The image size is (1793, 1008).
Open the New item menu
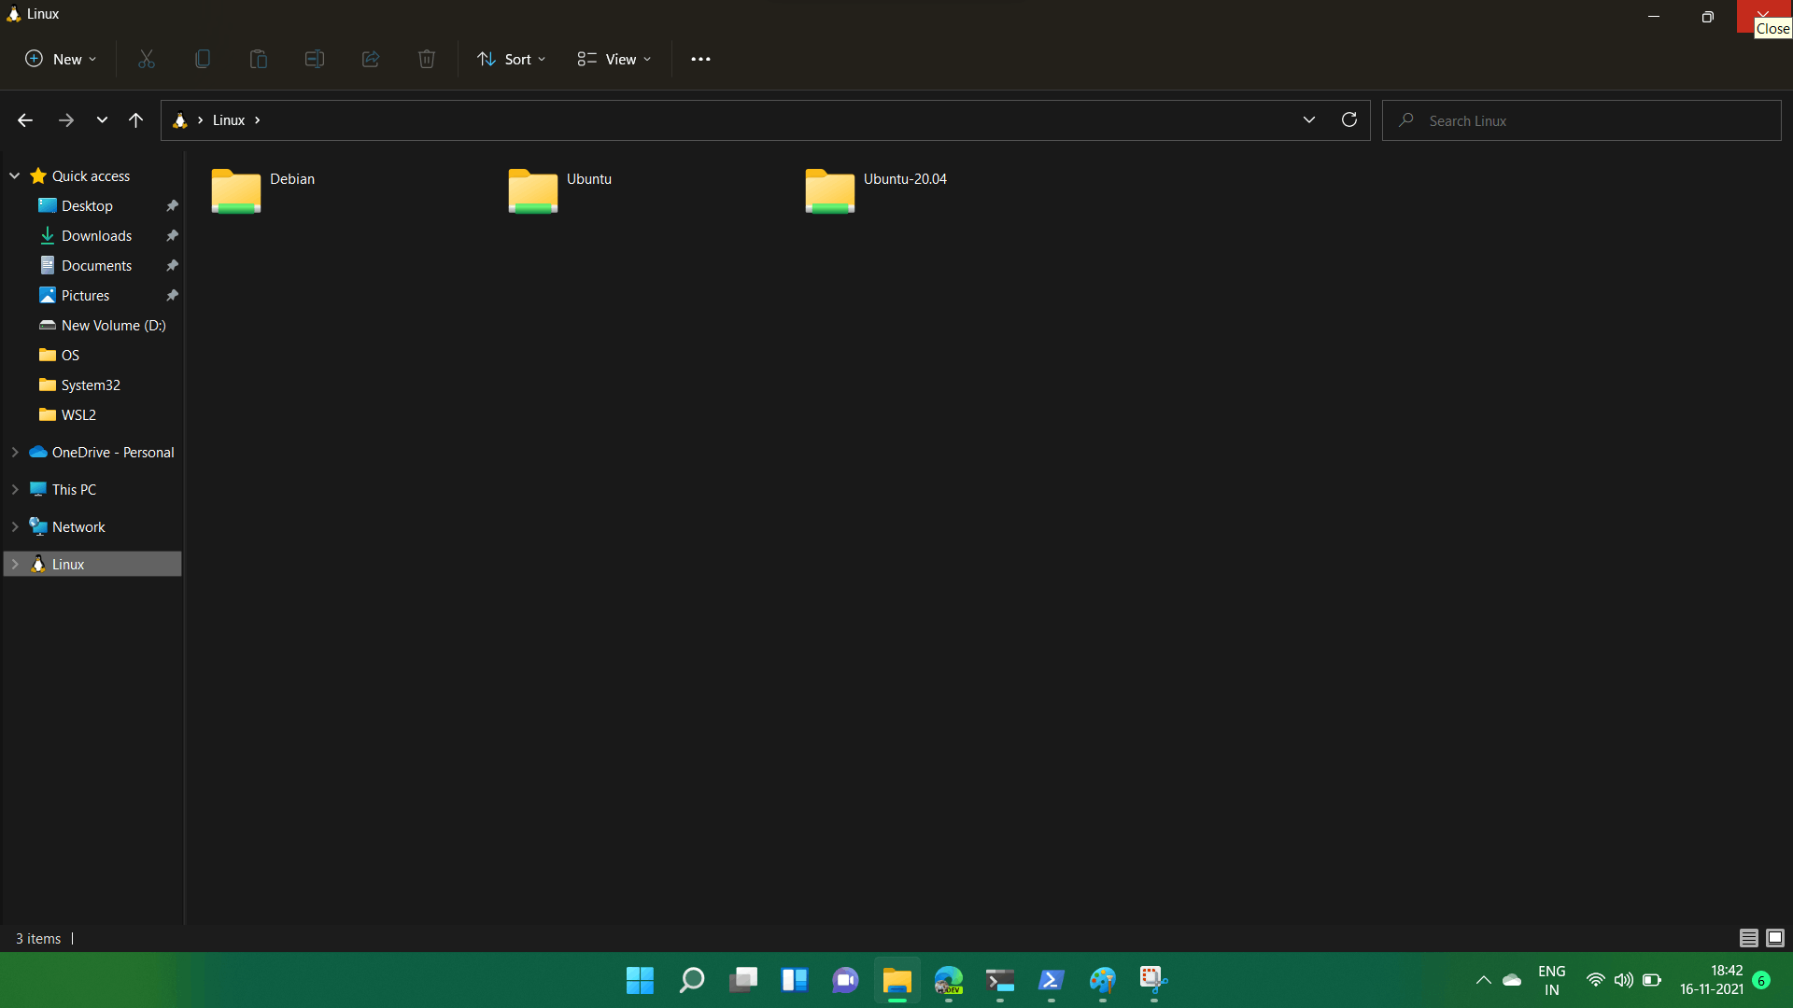pyautogui.click(x=60, y=59)
